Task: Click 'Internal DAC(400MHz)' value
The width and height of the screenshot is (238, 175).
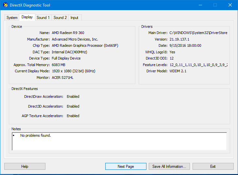Action: [x=70, y=52]
